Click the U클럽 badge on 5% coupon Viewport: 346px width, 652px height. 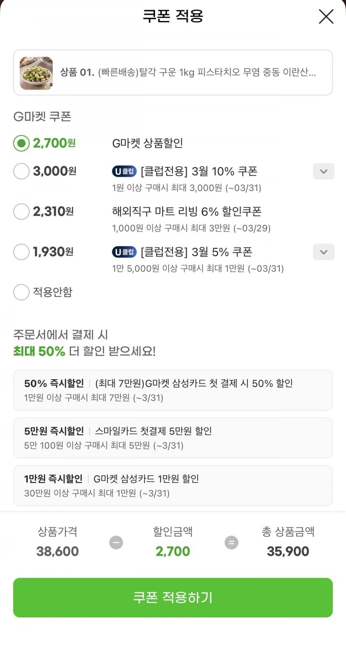click(124, 252)
